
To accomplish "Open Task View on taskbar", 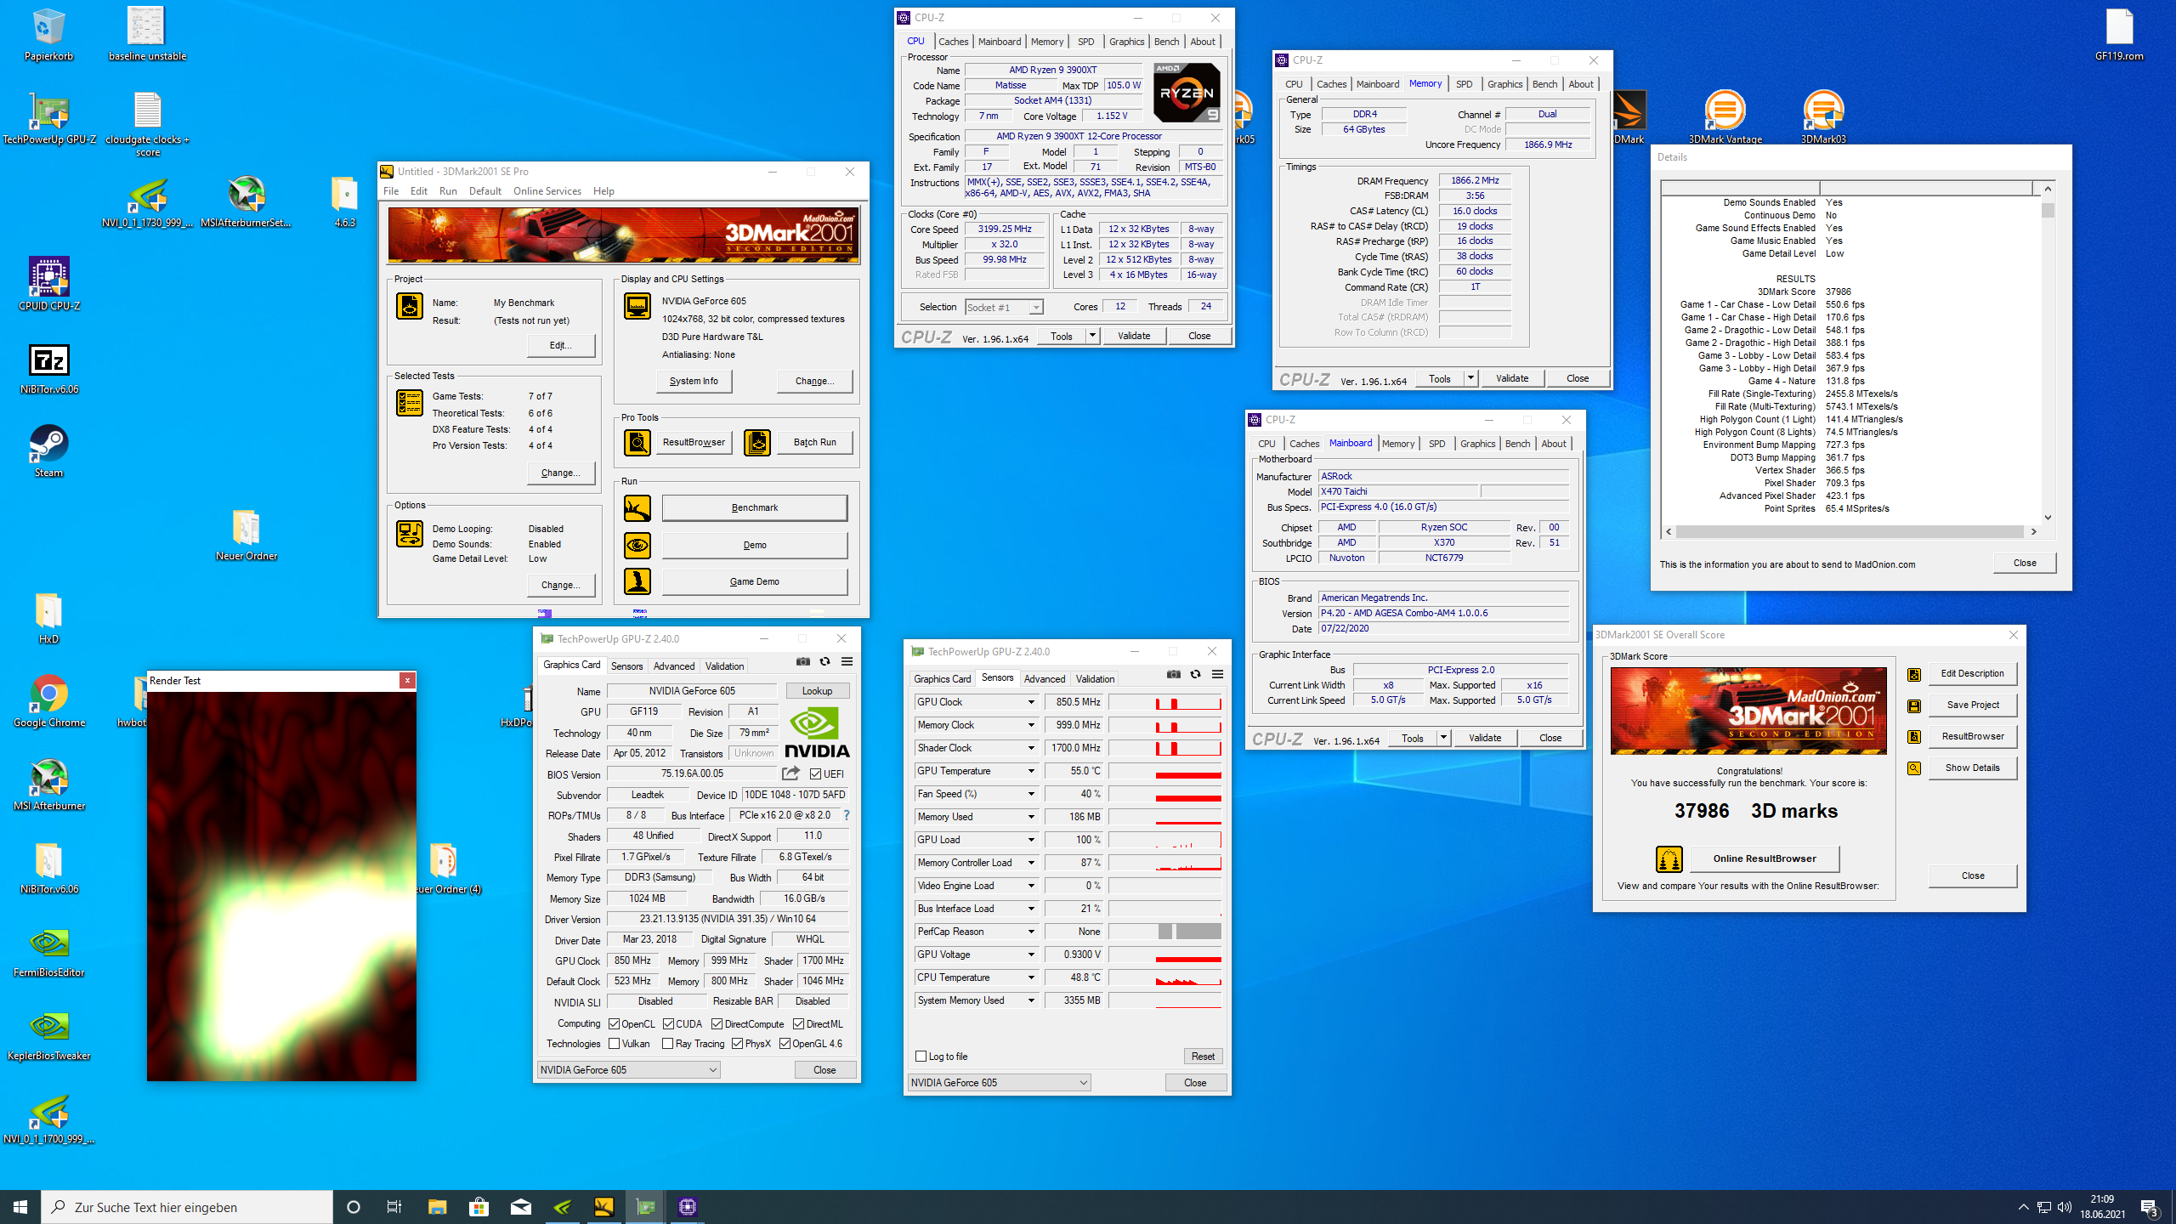I will (x=394, y=1206).
